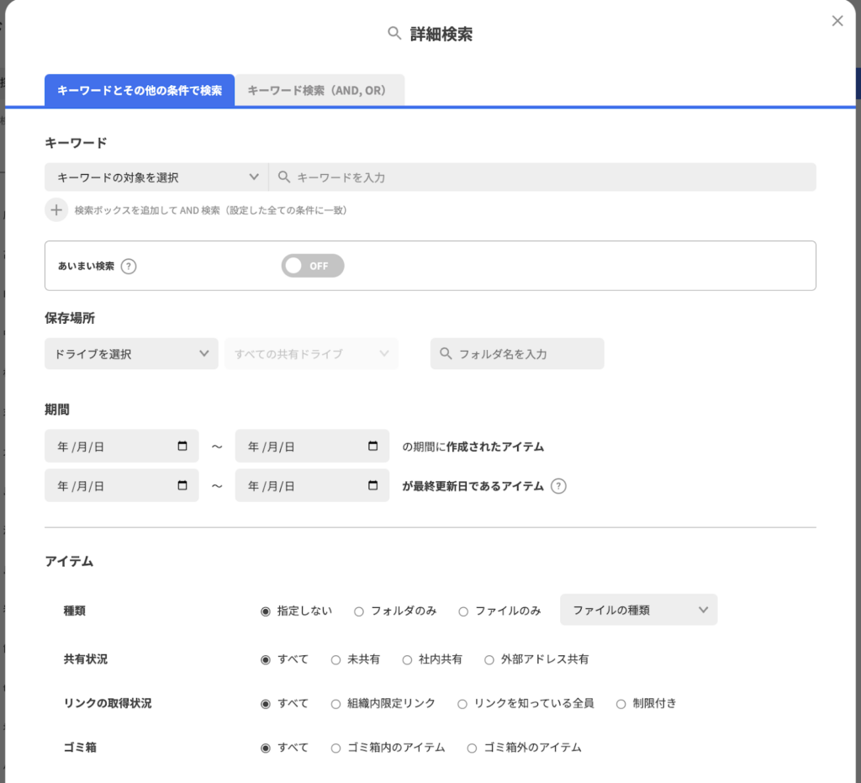
Task: Open the ファイルの種類 dropdown
Action: coord(638,611)
